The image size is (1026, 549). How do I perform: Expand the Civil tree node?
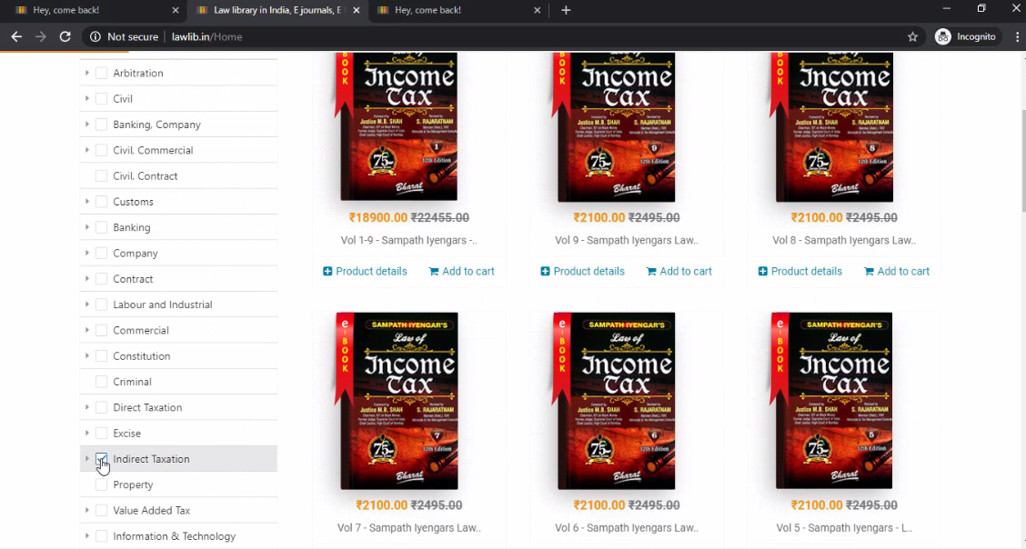coord(87,99)
